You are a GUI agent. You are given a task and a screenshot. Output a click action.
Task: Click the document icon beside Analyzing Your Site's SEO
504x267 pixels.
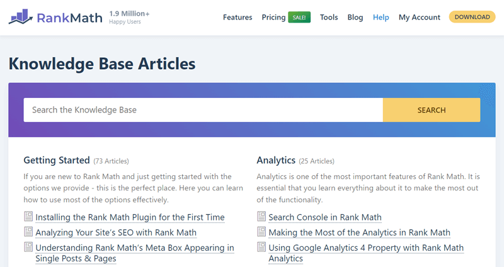pos(28,232)
